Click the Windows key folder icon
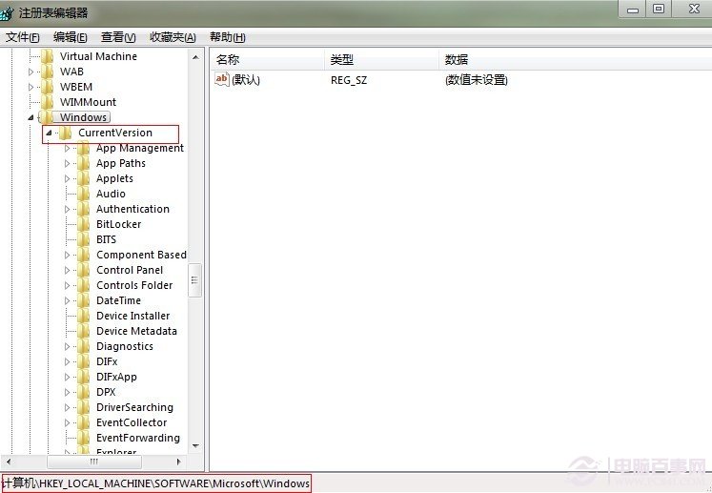The height and width of the screenshot is (493, 712). tap(48, 117)
